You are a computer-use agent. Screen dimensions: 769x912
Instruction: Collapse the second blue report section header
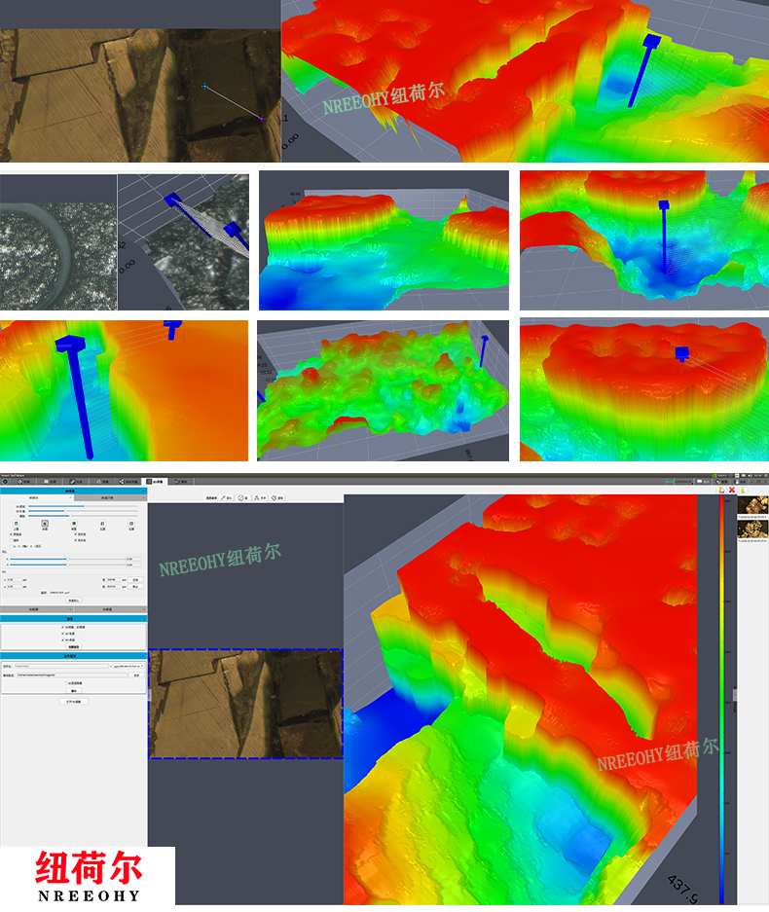pos(73,619)
